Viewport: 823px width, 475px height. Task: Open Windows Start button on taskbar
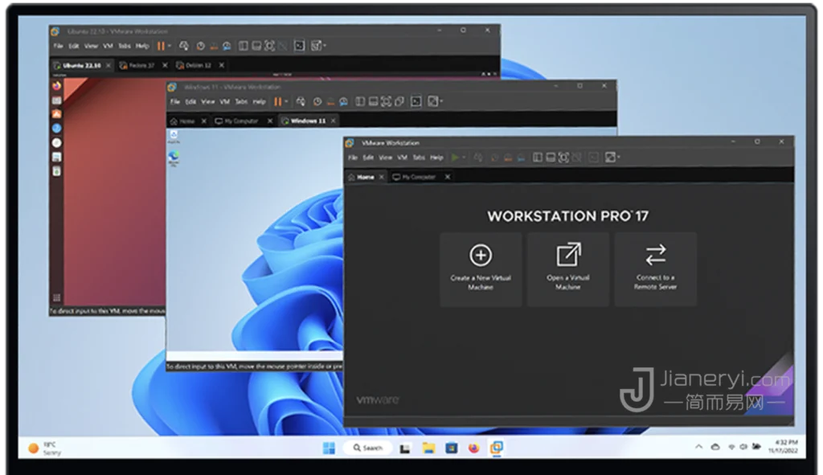pyautogui.click(x=329, y=448)
